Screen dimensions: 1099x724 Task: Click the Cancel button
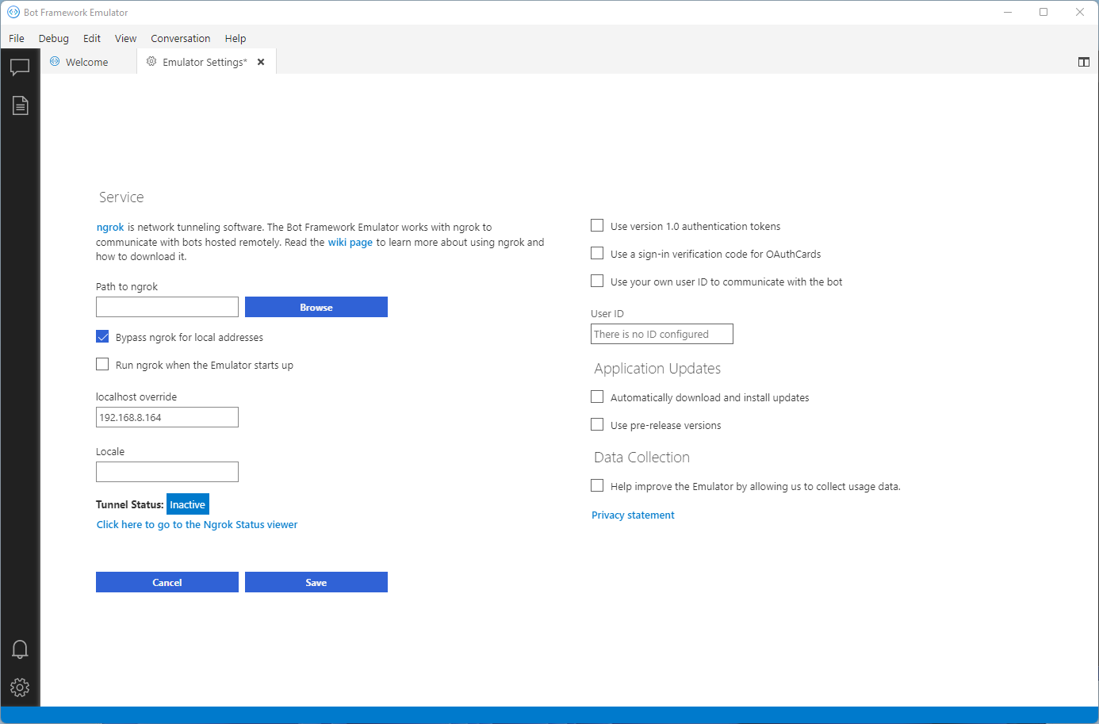click(167, 582)
